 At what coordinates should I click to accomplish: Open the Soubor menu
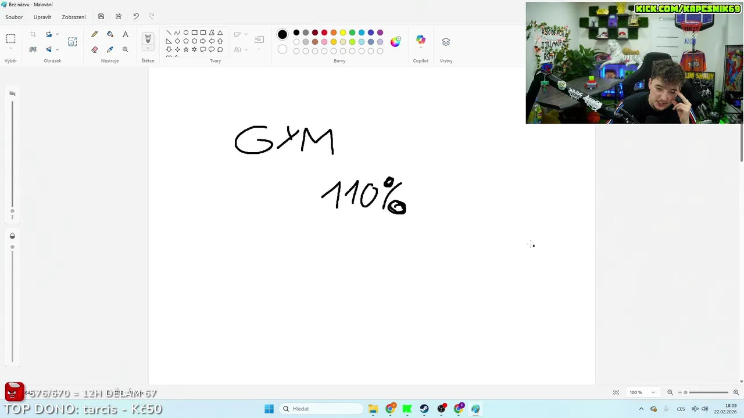(x=14, y=17)
